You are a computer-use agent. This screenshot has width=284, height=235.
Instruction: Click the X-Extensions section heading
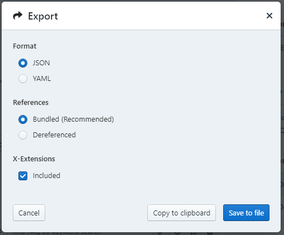coord(34,159)
